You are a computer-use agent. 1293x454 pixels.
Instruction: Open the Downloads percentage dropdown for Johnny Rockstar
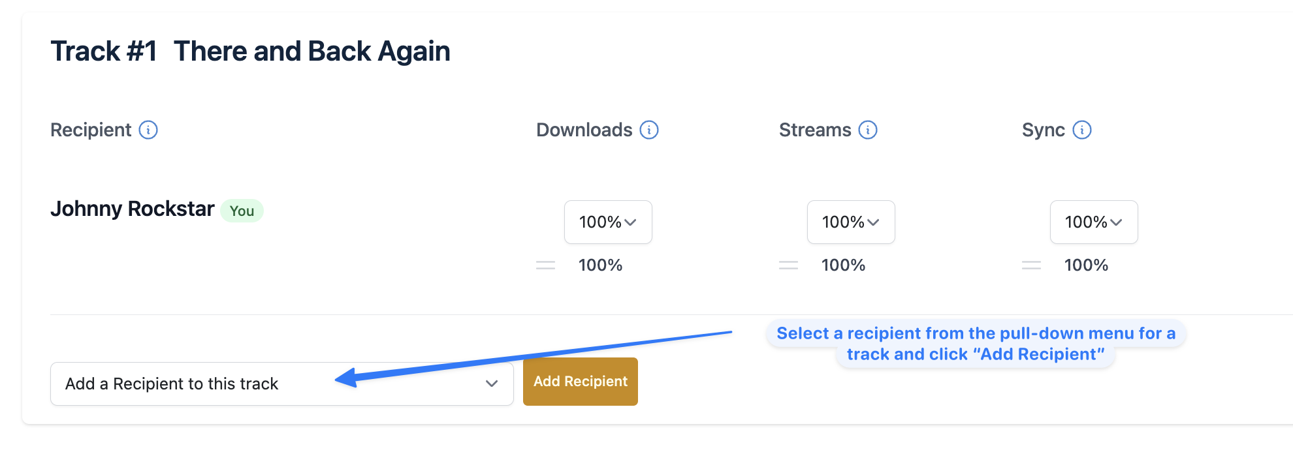(x=608, y=222)
